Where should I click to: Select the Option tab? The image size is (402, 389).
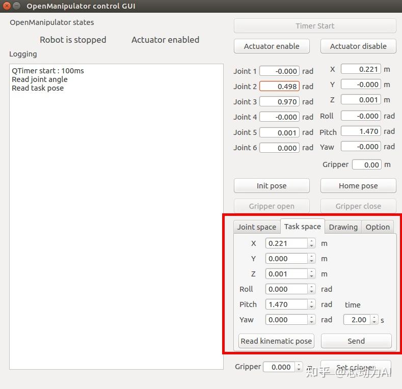point(378,227)
